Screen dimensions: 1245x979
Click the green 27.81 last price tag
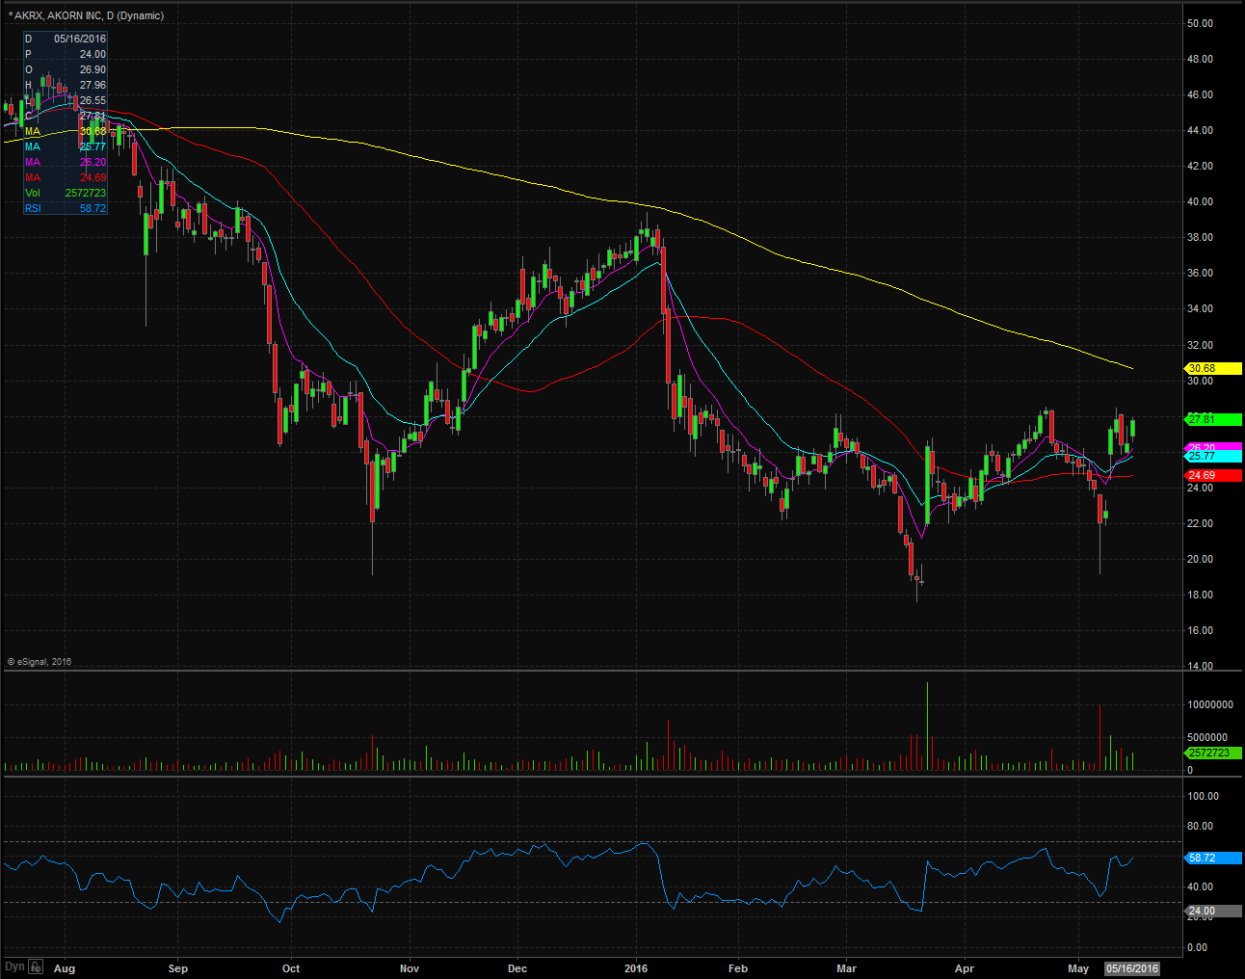click(1213, 419)
